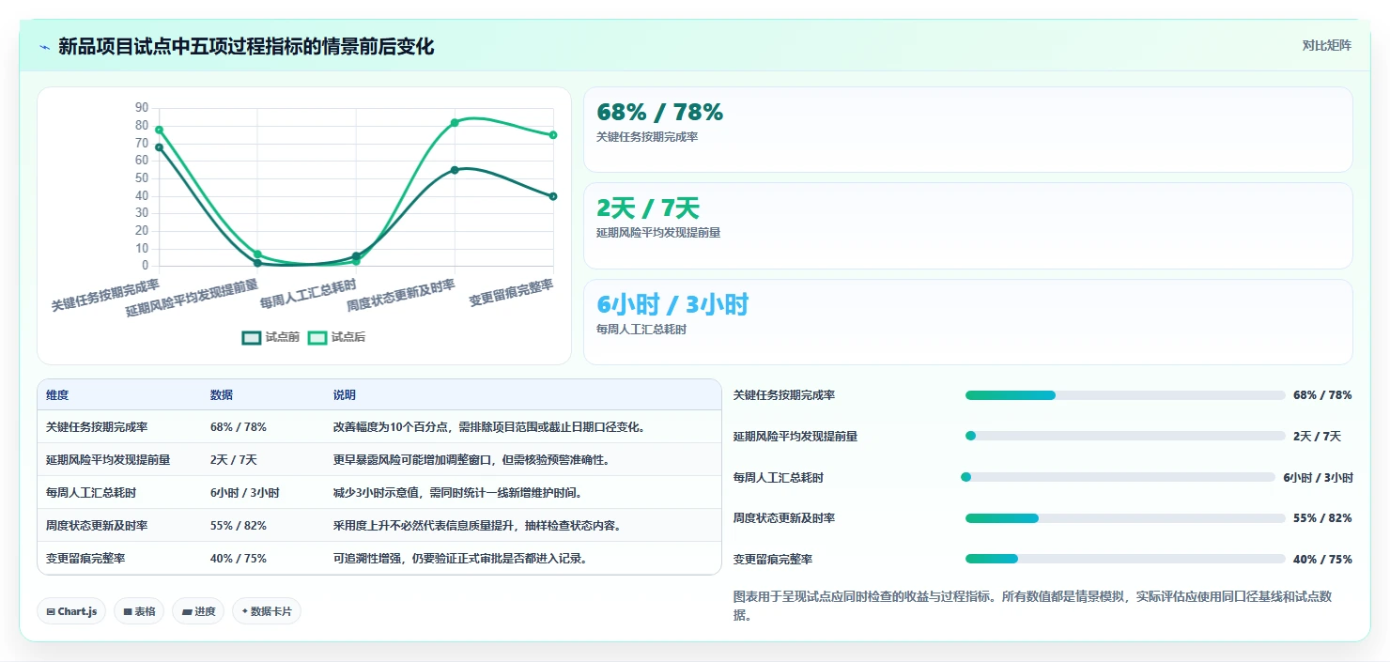
Task: Click the footer note starting 图表用于呈现试点
Action: [x=1032, y=606]
